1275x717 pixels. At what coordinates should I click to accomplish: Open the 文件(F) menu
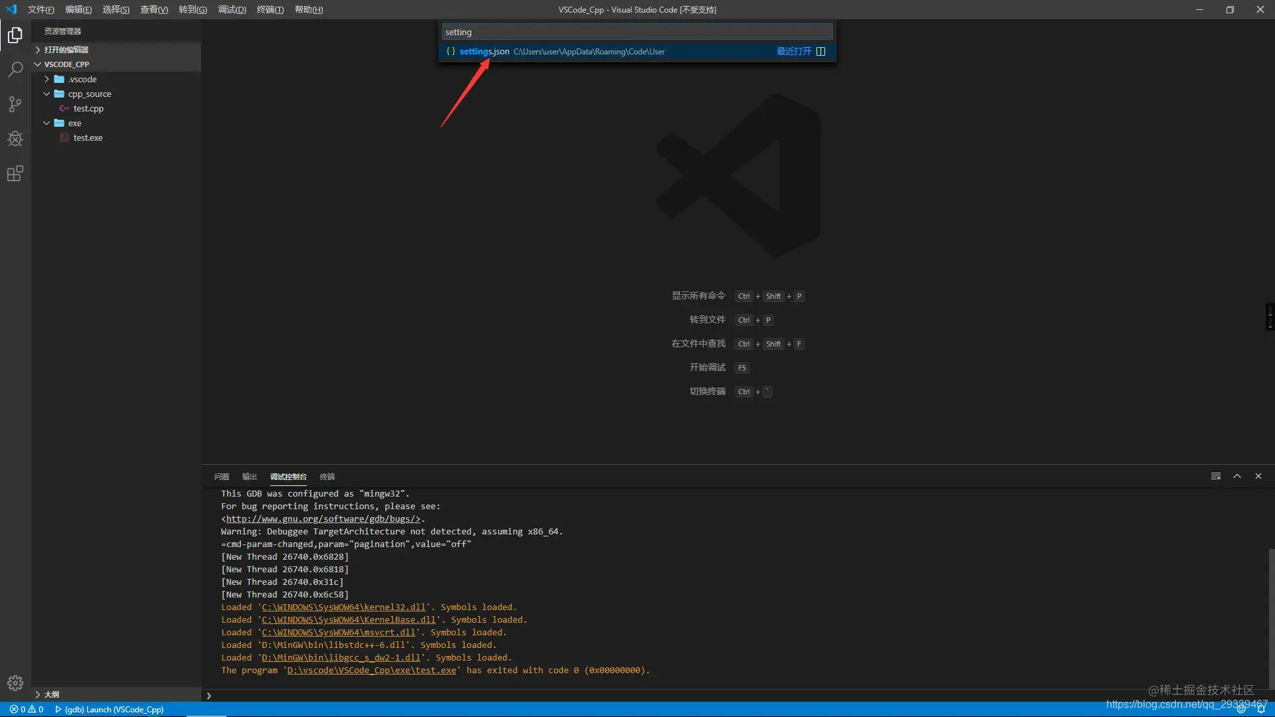(x=41, y=10)
